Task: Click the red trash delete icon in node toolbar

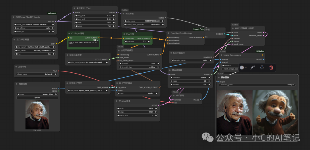Action: [x=271, y=68]
